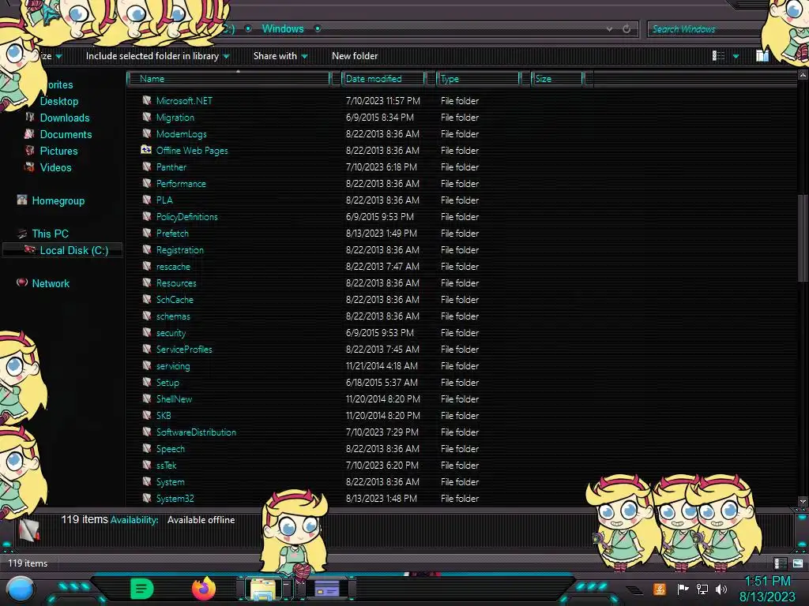Select the ShellNew folder name

(x=174, y=398)
